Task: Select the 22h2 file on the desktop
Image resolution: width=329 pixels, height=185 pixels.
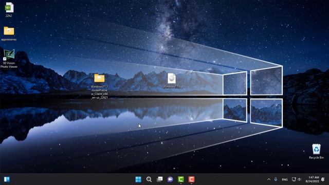Action: click(9, 9)
